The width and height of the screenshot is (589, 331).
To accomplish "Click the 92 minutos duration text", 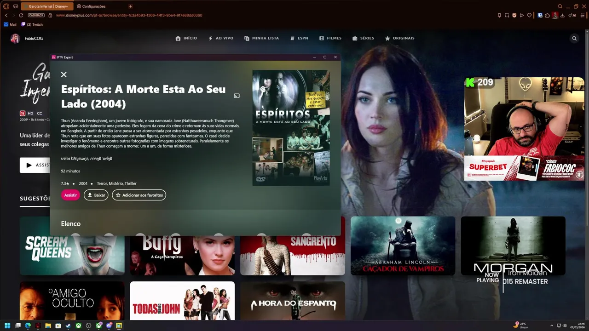I will coord(70,171).
